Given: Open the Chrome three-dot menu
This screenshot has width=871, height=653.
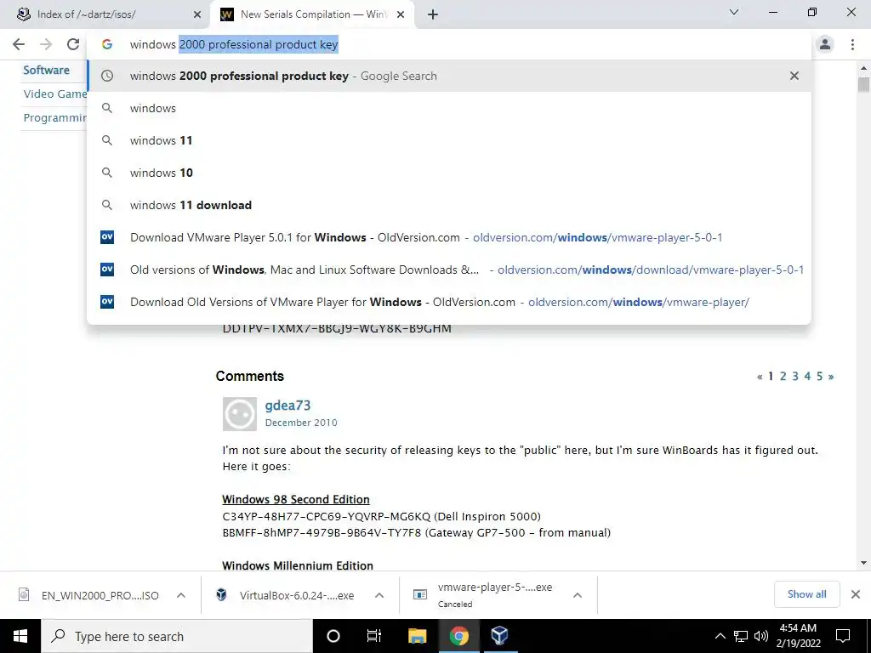Looking at the screenshot, I should tap(852, 44).
